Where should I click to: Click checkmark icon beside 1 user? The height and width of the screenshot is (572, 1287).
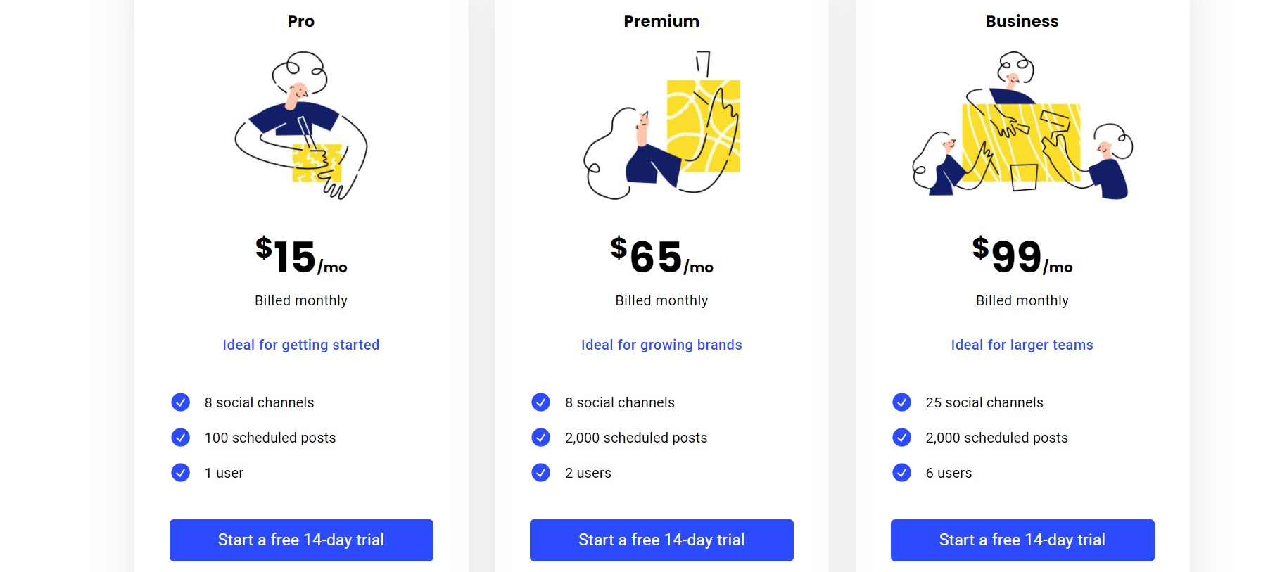180,473
